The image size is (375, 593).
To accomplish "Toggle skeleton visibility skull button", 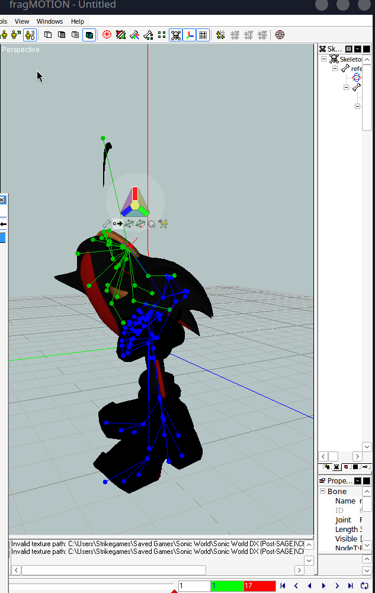I will point(176,35).
